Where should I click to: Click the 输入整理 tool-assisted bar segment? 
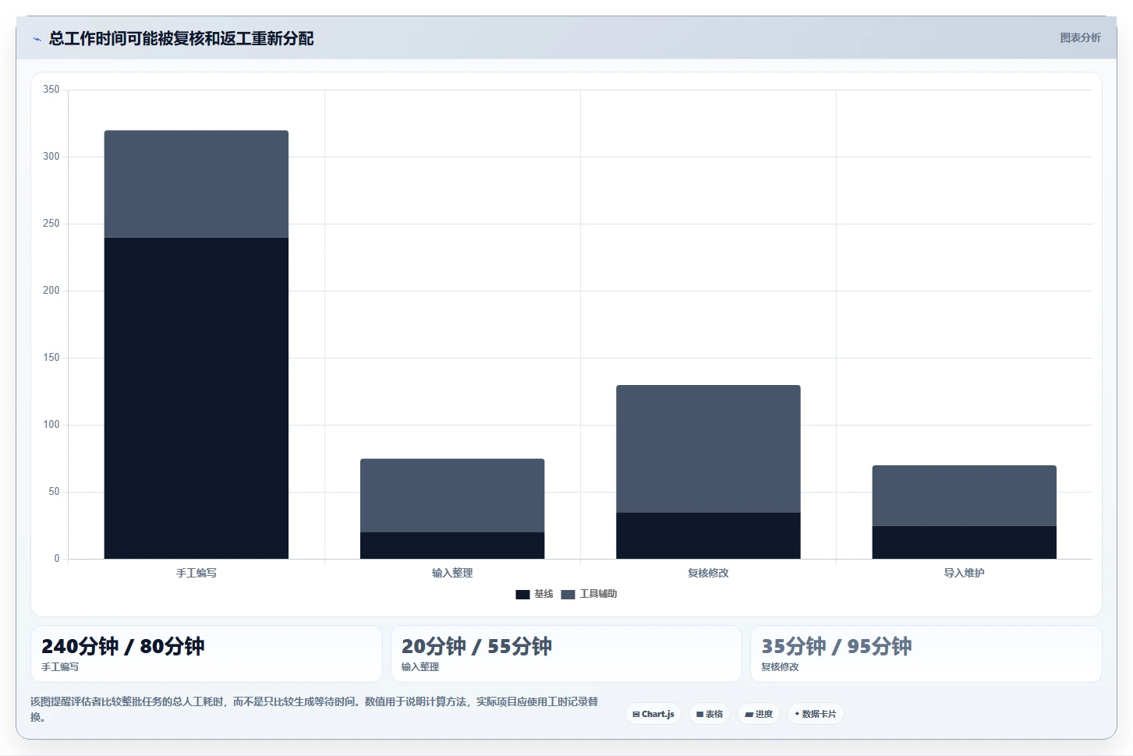[452, 496]
